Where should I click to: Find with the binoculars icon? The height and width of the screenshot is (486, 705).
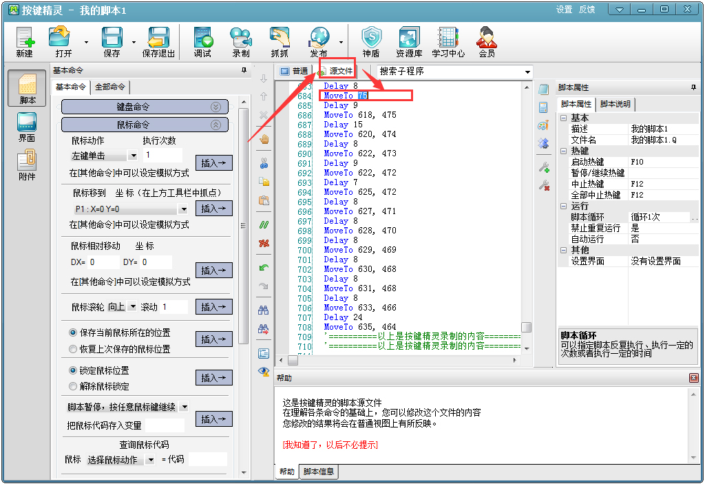tap(264, 310)
